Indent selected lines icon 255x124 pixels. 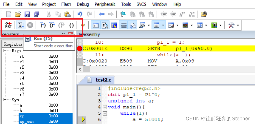(x=164, y=14)
